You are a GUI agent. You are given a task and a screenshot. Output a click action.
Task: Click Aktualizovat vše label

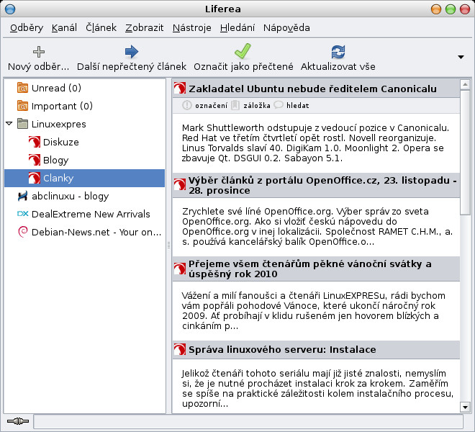(338, 66)
